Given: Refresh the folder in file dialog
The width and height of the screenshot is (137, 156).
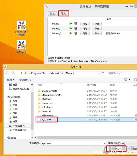Looking at the screenshot, I should (103, 73).
